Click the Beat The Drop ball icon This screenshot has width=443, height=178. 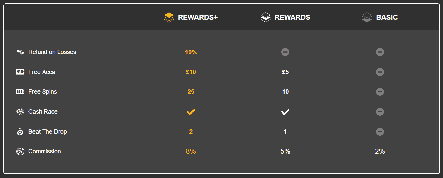pos(20,131)
